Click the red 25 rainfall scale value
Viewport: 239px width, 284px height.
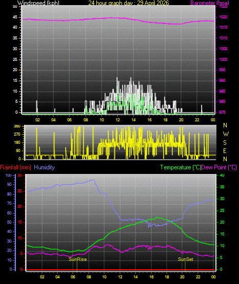(x=20, y=191)
